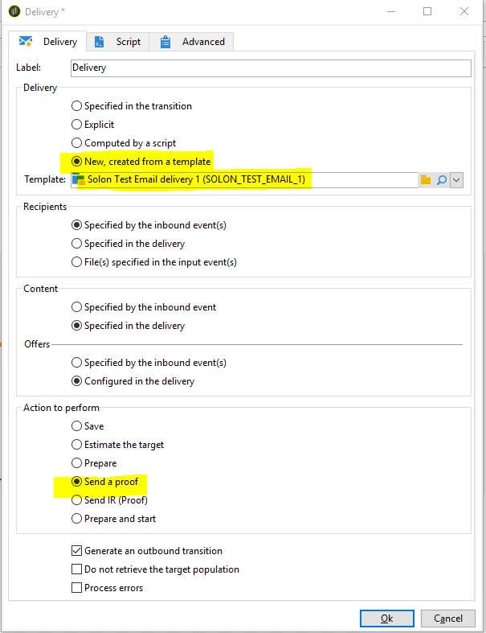
Task: Confirm with the Ok button
Action: click(x=386, y=619)
